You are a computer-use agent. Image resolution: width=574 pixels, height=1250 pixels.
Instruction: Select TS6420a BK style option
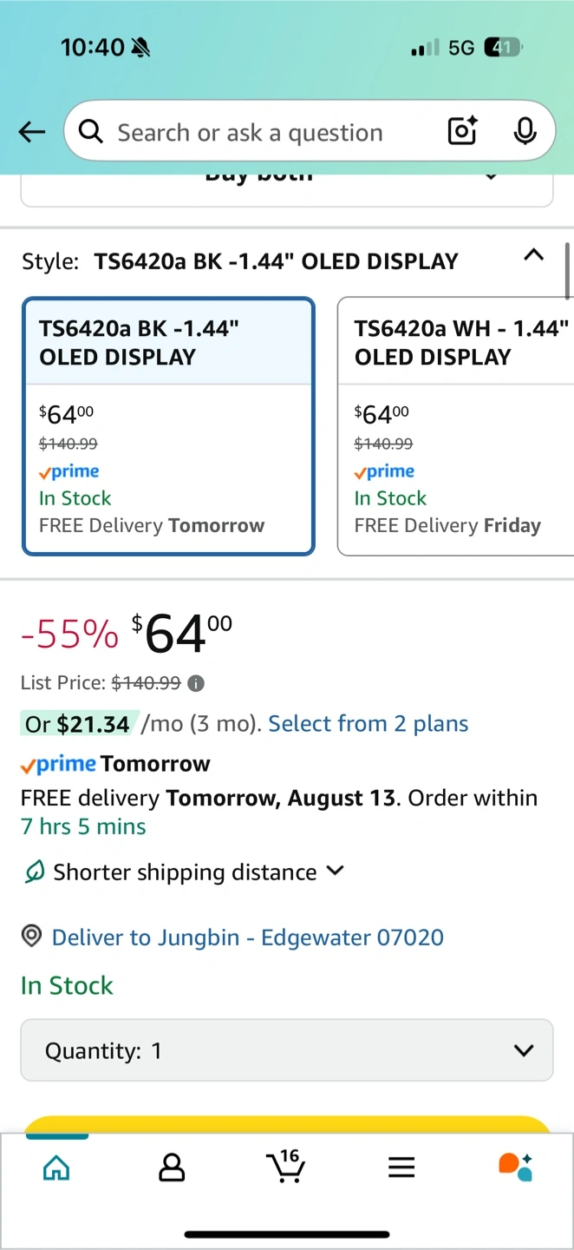point(168,426)
